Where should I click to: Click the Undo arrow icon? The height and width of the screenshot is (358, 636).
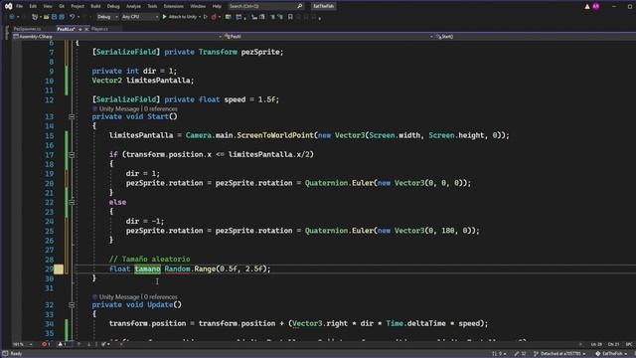point(73,17)
